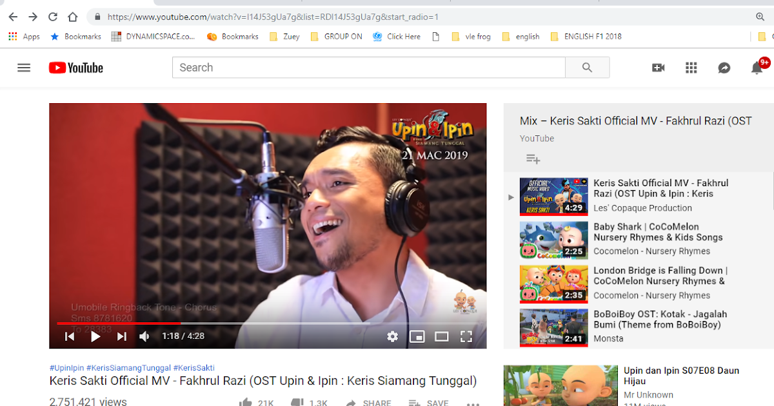774x406 pixels.
Task: Go back using the browser back arrow
Action: tap(13, 17)
